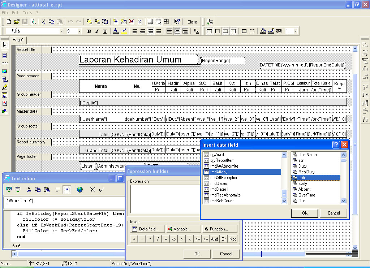Open the font name dropdown
Screen dimensions: 370x268
coord(61,31)
